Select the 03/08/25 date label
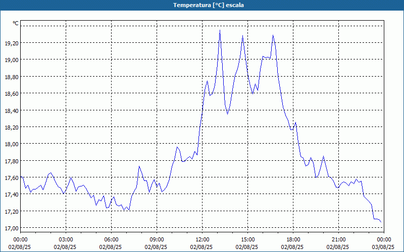This screenshot has width=404, height=252. 383,247
